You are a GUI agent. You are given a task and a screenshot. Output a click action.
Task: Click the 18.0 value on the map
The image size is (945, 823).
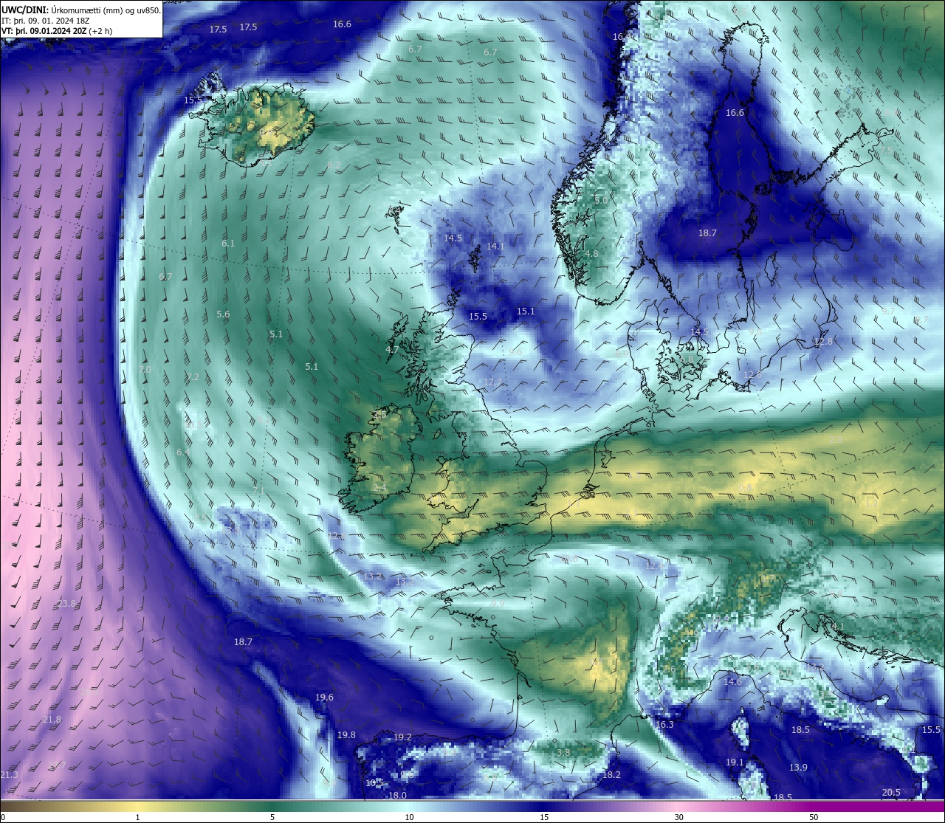(397, 795)
